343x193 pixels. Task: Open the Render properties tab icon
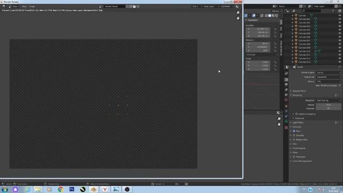pos(286,80)
